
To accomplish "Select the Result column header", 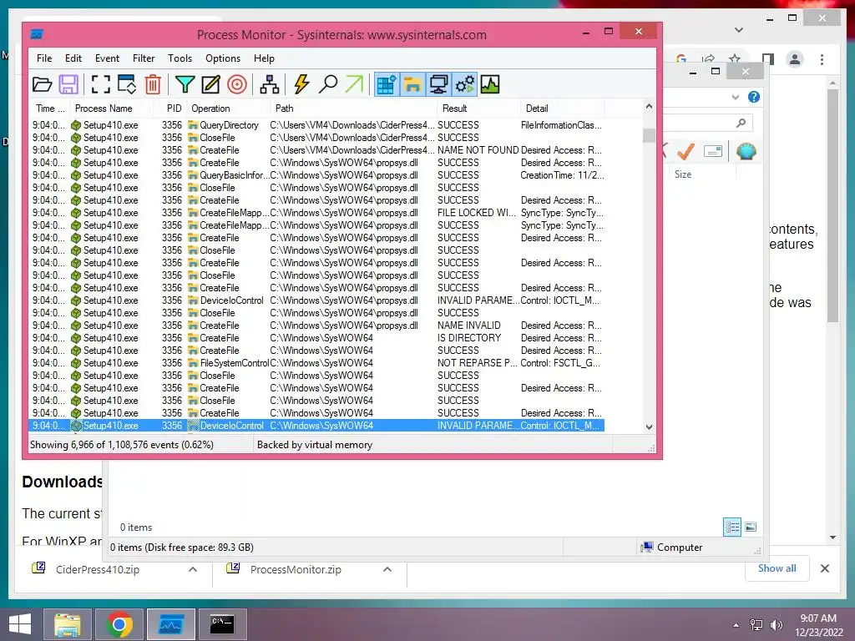I will tap(478, 109).
